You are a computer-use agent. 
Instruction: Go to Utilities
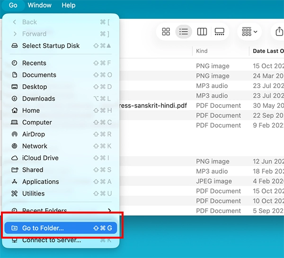(61, 194)
